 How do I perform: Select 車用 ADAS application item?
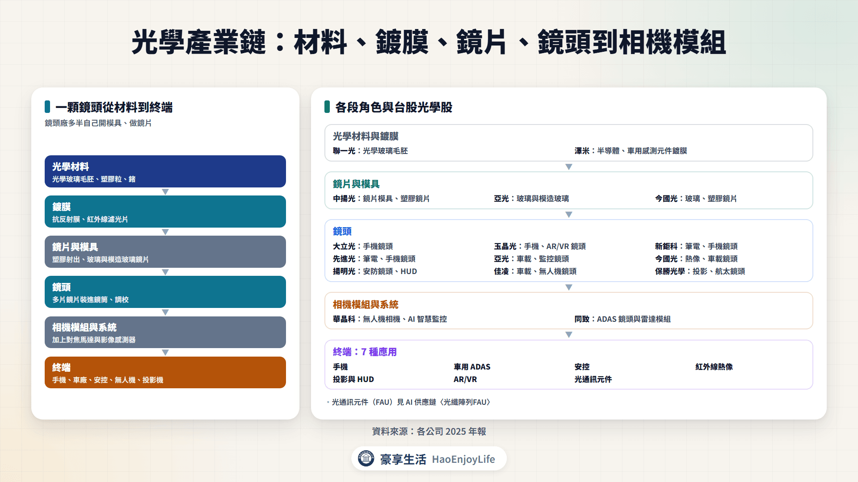(472, 367)
